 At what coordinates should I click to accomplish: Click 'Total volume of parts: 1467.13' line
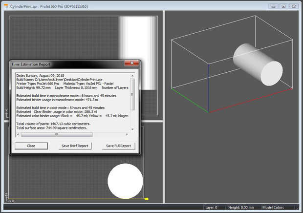(x=53, y=124)
